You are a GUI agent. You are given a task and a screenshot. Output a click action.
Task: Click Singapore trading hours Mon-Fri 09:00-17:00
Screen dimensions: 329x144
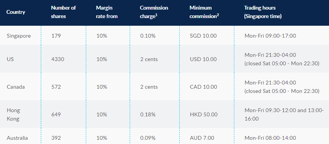pyautogui.click(x=270, y=36)
